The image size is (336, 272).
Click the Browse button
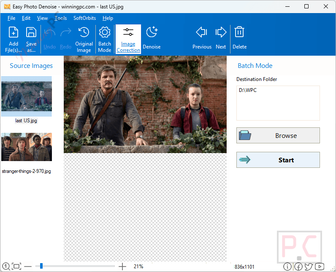[278, 135]
